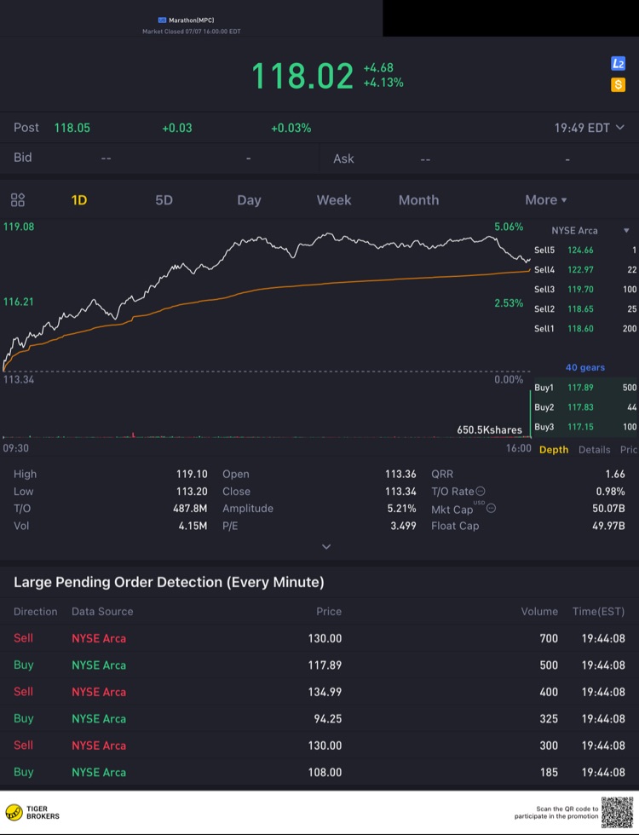The height and width of the screenshot is (835, 639).
Task: Click the Direction column header
Action: [x=35, y=612]
